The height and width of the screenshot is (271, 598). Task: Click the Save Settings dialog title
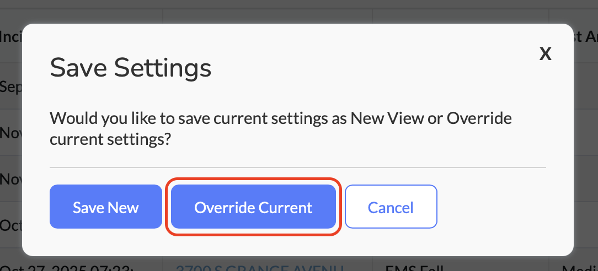point(131,68)
